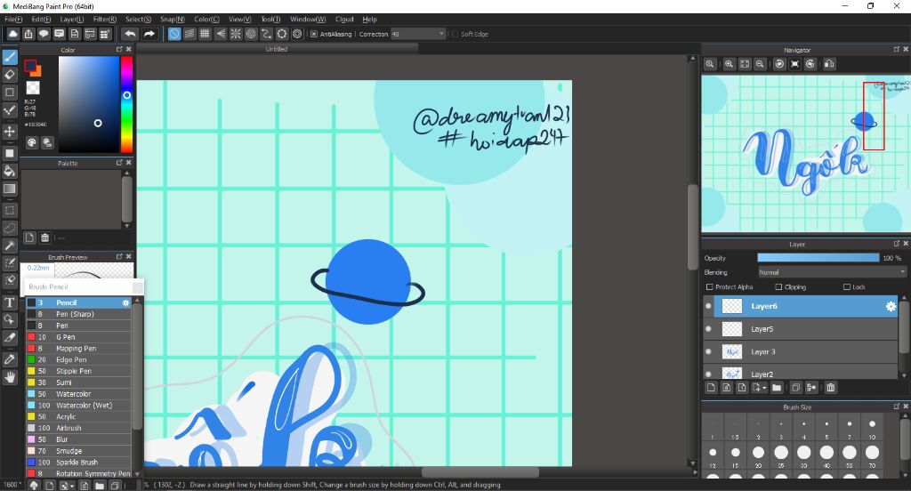Screen dimensions: 911x491
Task: Toggle the AntiAliasing checkbox
Action: point(314,35)
